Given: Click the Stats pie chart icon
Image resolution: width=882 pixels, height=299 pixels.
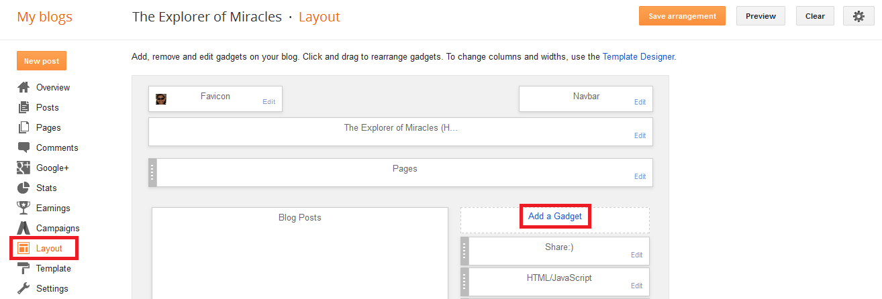Looking at the screenshot, I should click(23, 188).
